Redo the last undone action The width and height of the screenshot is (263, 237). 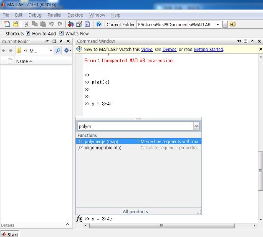[60, 24]
